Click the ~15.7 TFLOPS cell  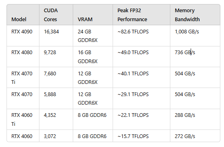(133, 136)
